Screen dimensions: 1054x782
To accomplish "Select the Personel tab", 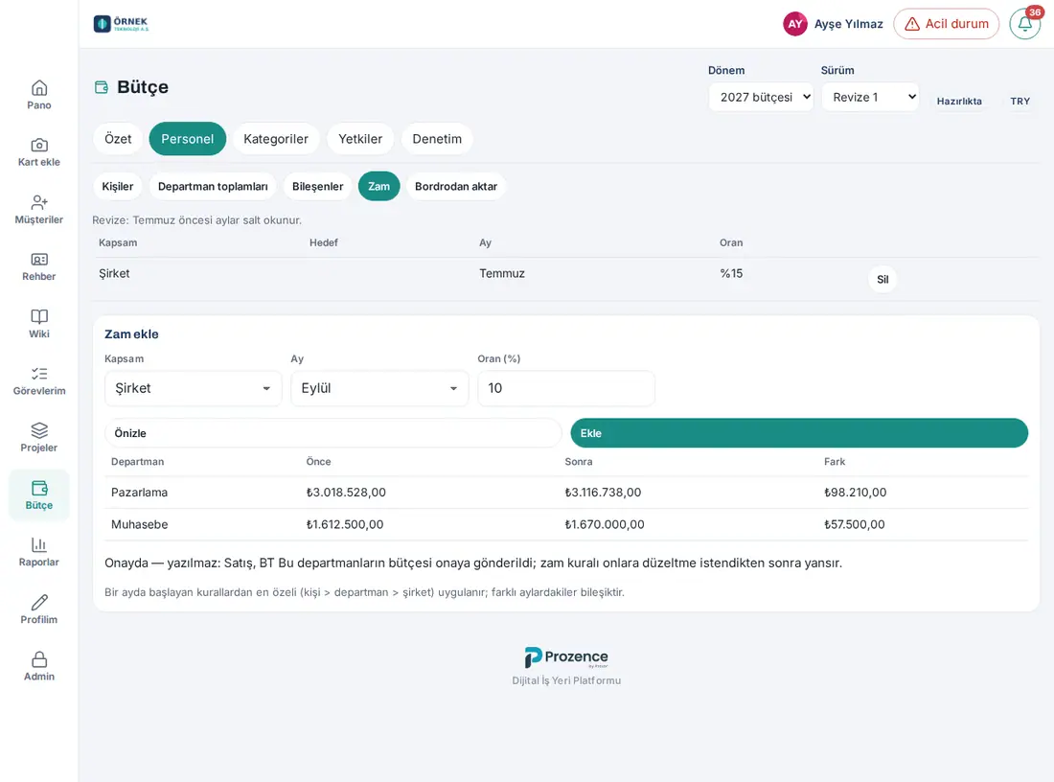I will click(188, 139).
